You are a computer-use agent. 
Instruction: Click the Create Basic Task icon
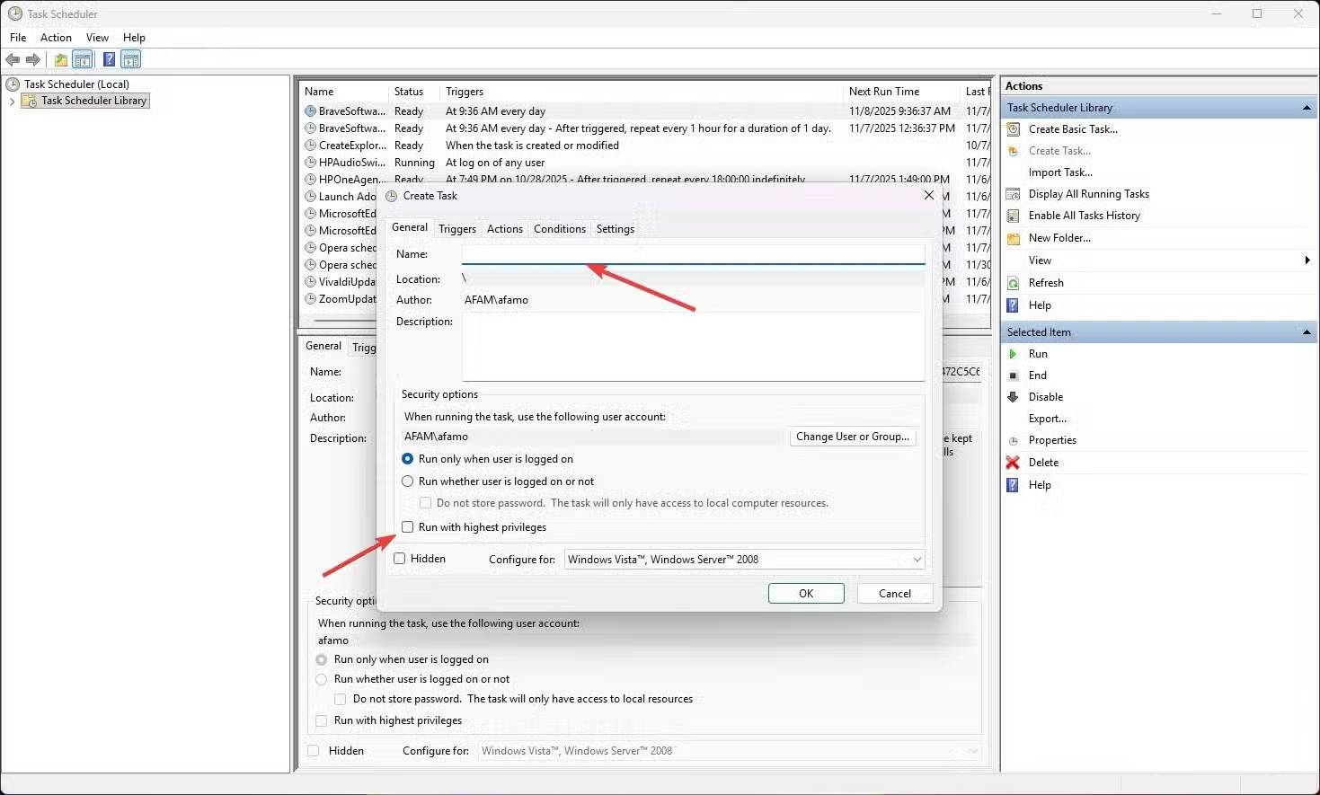[x=1013, y=129]
